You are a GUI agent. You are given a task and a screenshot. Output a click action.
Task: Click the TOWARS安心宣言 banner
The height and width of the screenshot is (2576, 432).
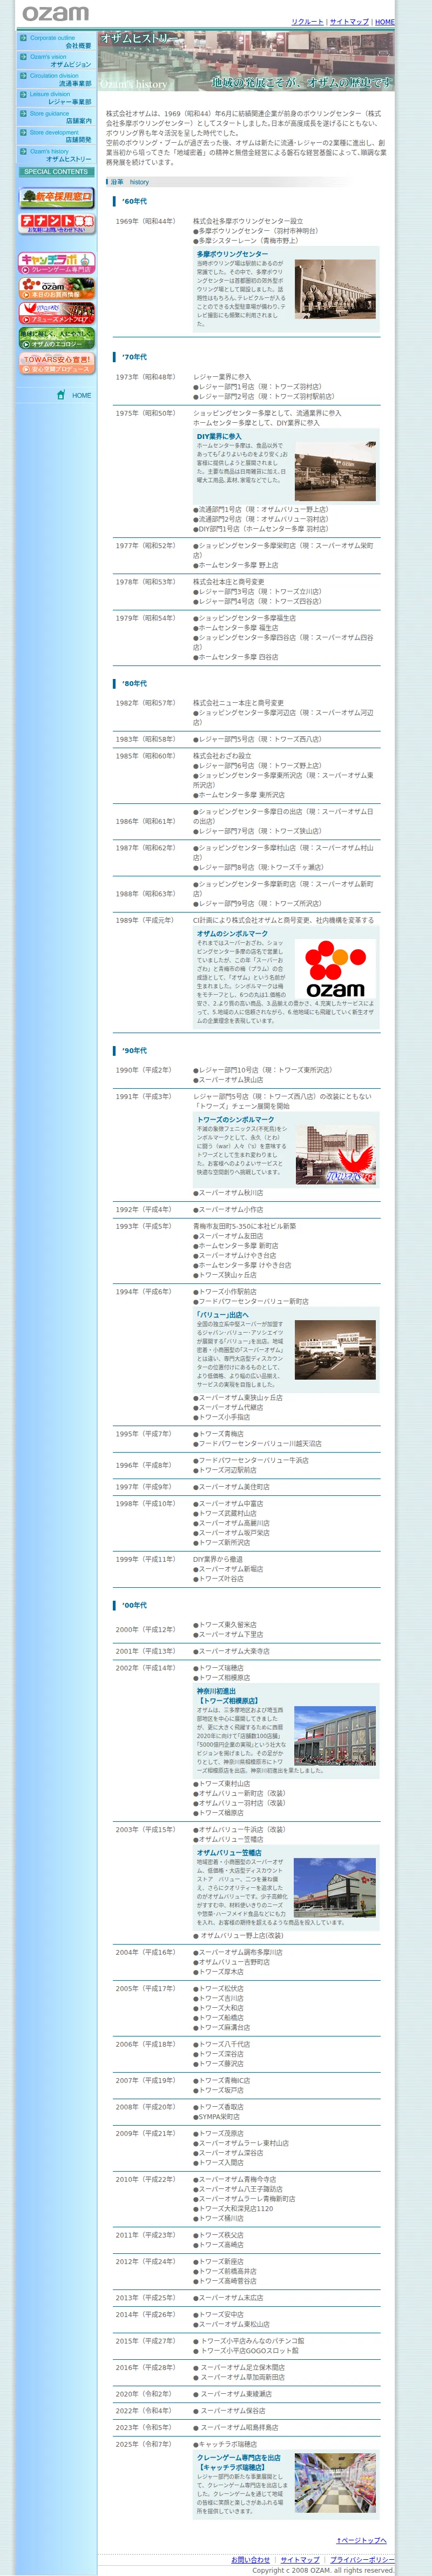pos(57,364)
